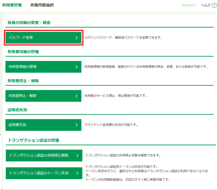Viewport: 217px width, 190px height.
Task: Click the 利用者管理 header title
Action: 12,5
